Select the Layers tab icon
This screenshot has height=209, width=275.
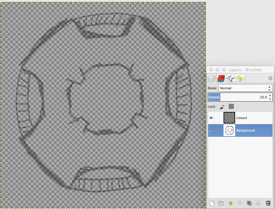(x=212, y=78)
